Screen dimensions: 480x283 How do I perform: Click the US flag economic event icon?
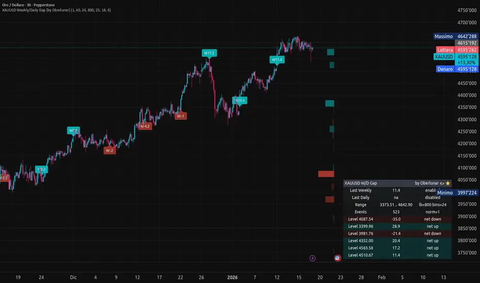pyautogui.click(x=337, y=258)
